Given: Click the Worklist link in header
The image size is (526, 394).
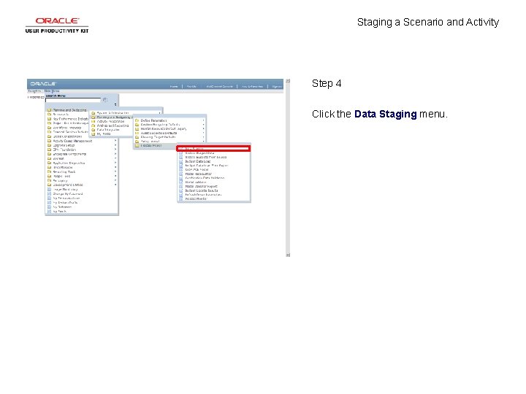Looking at the screenshot, I should 191,86.
